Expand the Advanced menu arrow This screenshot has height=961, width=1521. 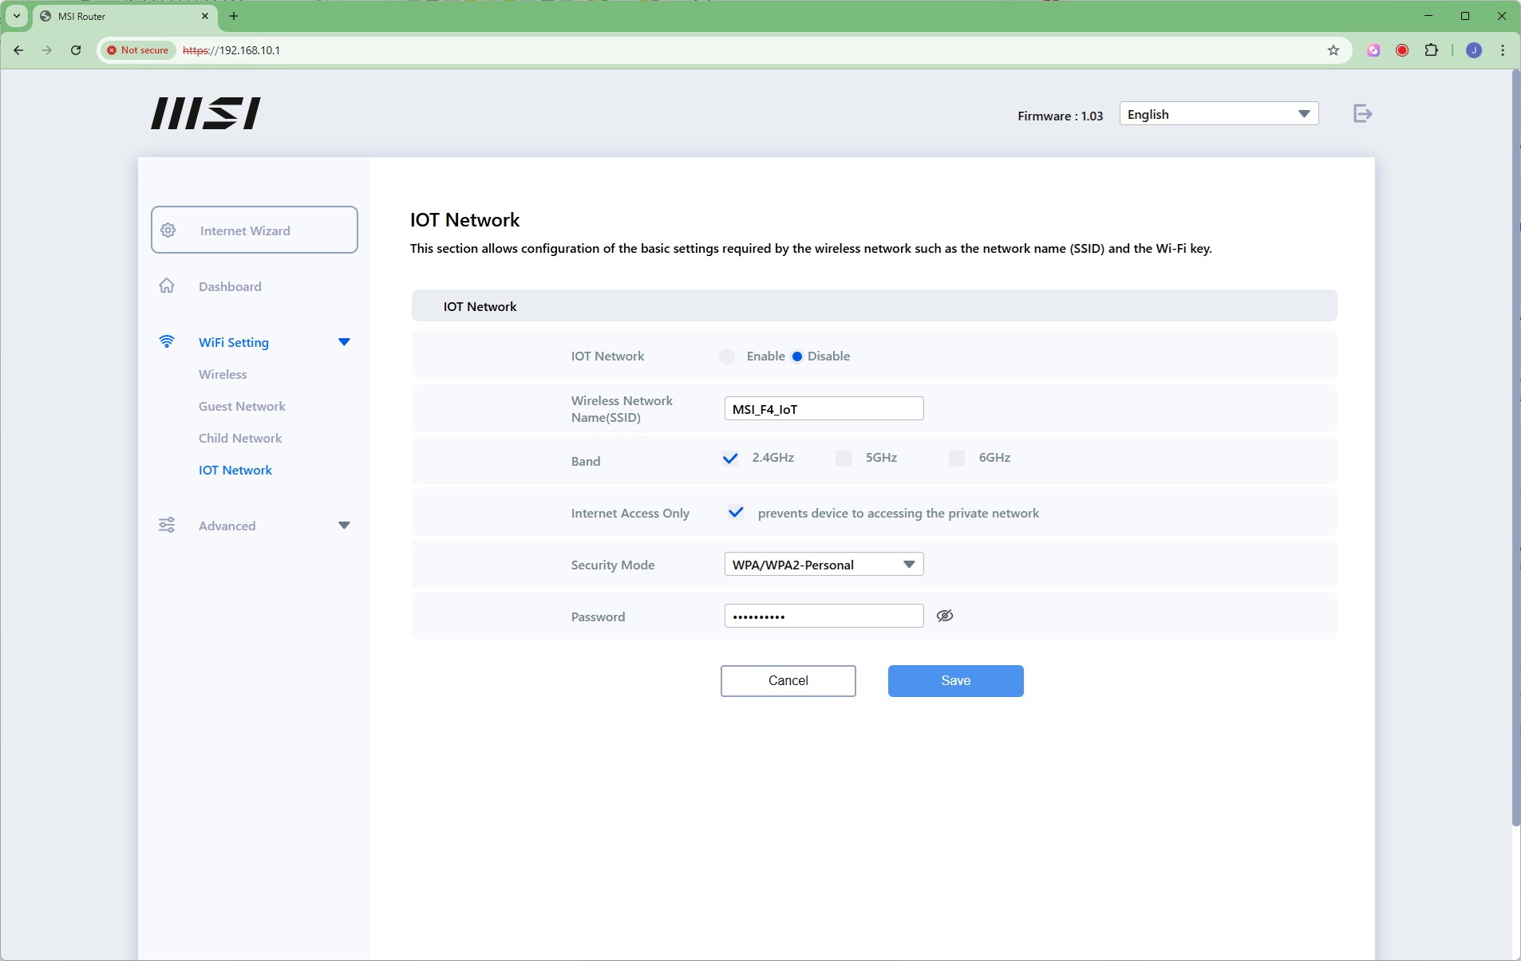pos(344,526)
